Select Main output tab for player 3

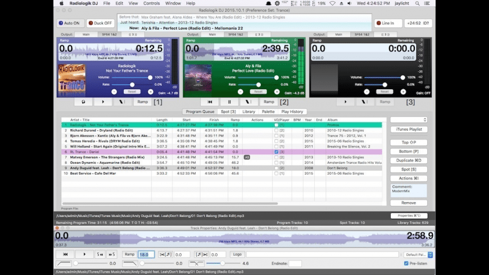[x=339, y=35]
